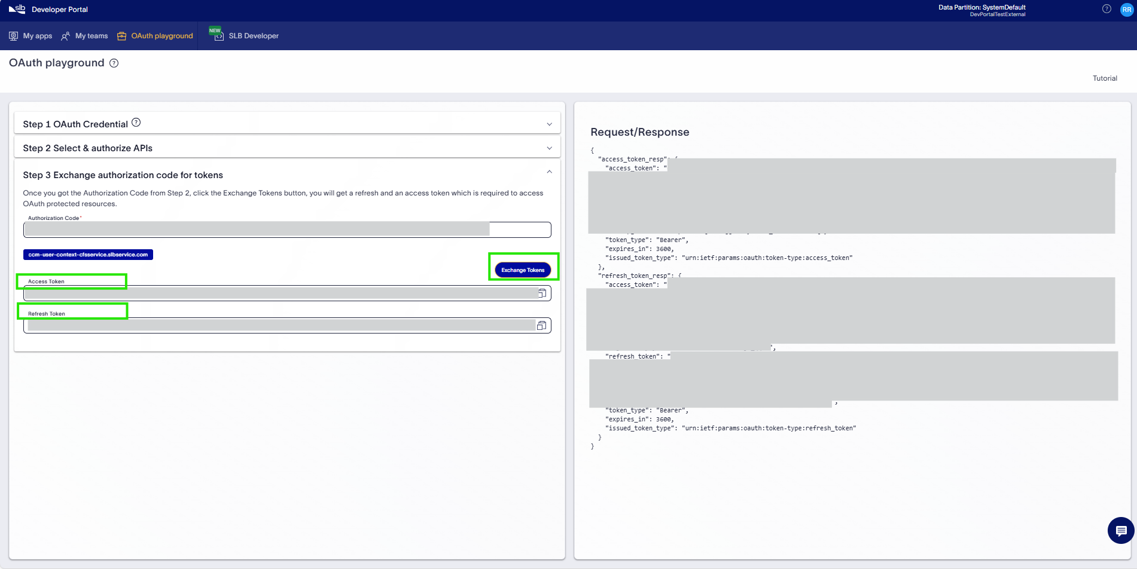Click Step 3 Exchange authorization code heading

pos(123,175)
